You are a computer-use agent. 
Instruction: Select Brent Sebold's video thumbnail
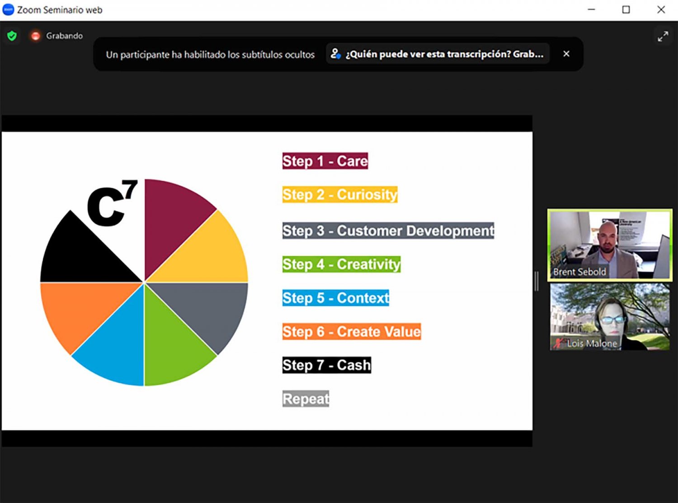point(609,244)
